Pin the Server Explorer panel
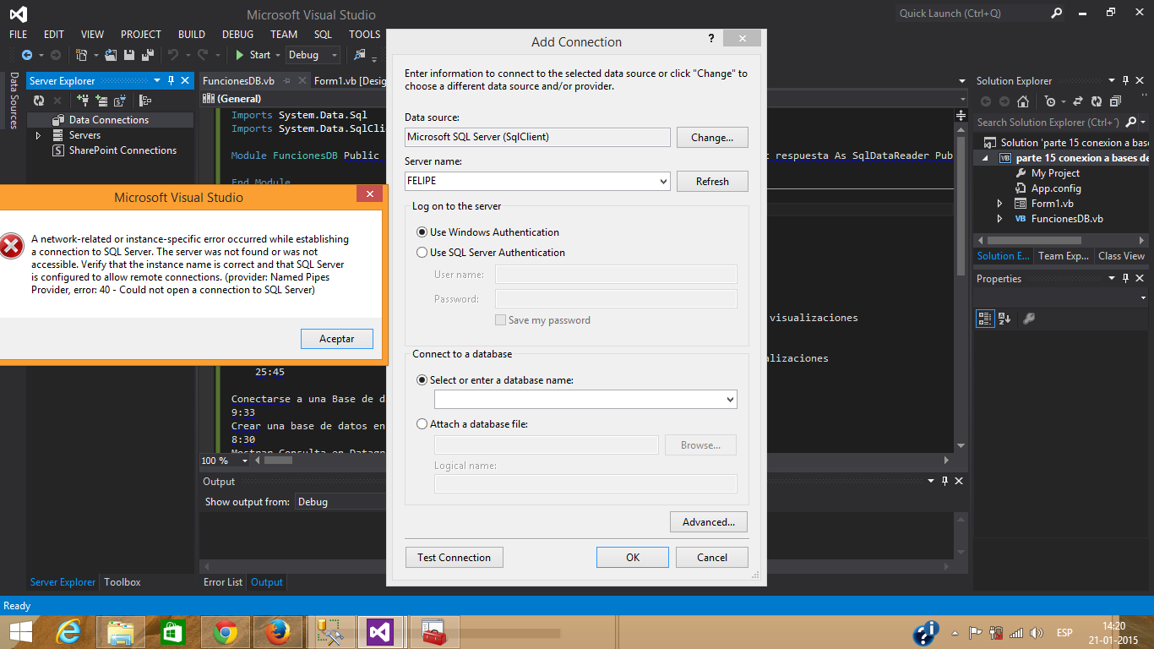 171,80
